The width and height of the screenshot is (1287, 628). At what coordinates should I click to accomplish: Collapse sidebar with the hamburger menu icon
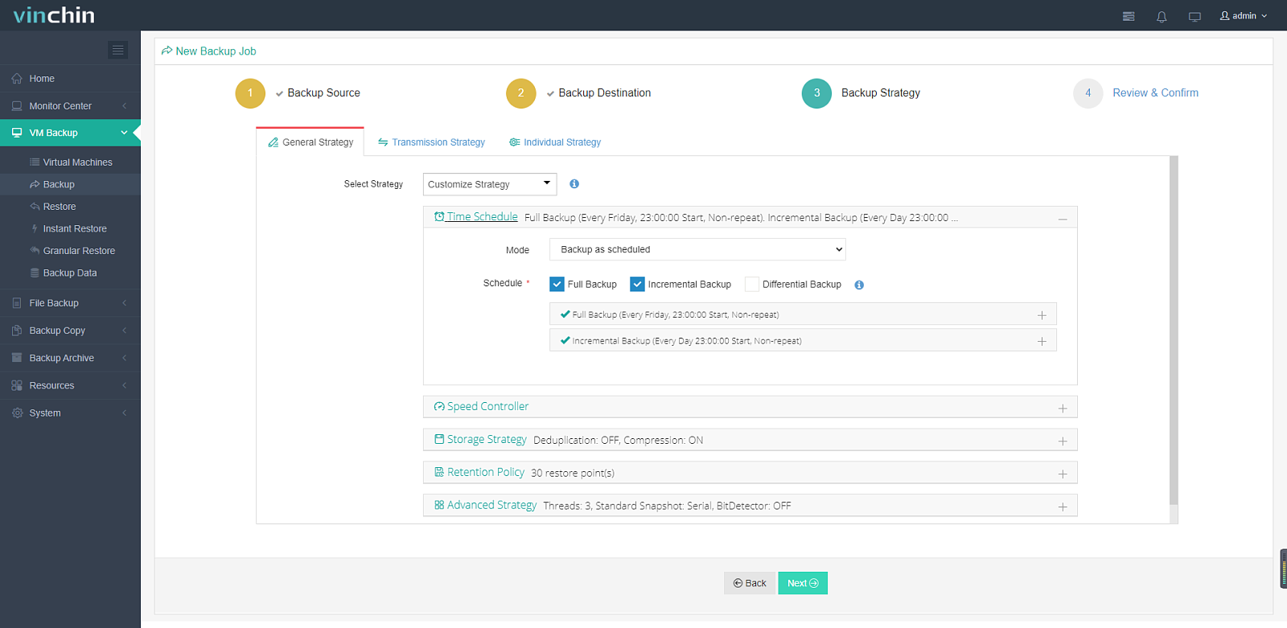pyautogui.click(x=118, y=50)
